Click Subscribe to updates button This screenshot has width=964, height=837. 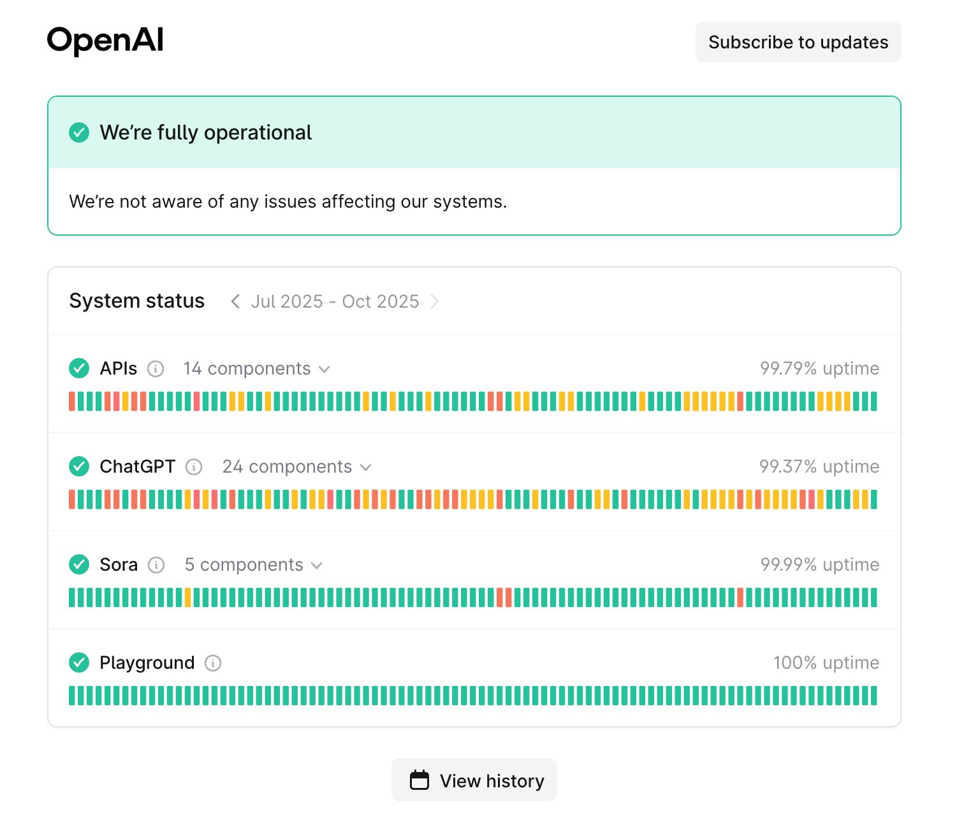(x=798, y=42)
